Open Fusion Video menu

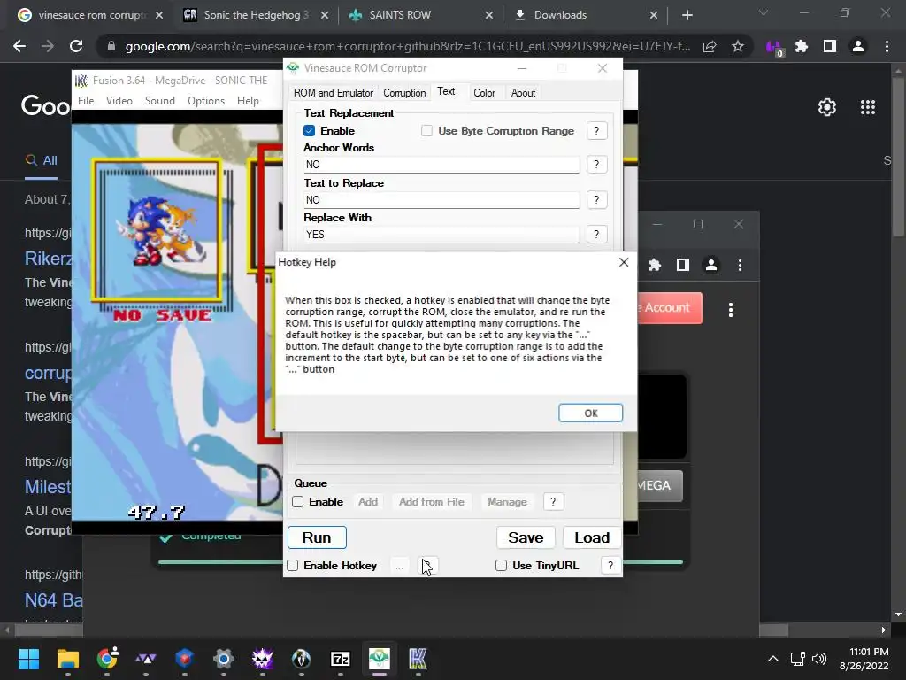point(119,101)
